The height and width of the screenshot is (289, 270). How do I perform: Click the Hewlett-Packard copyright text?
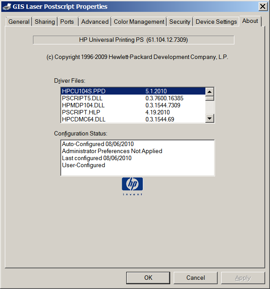point(137,57)
